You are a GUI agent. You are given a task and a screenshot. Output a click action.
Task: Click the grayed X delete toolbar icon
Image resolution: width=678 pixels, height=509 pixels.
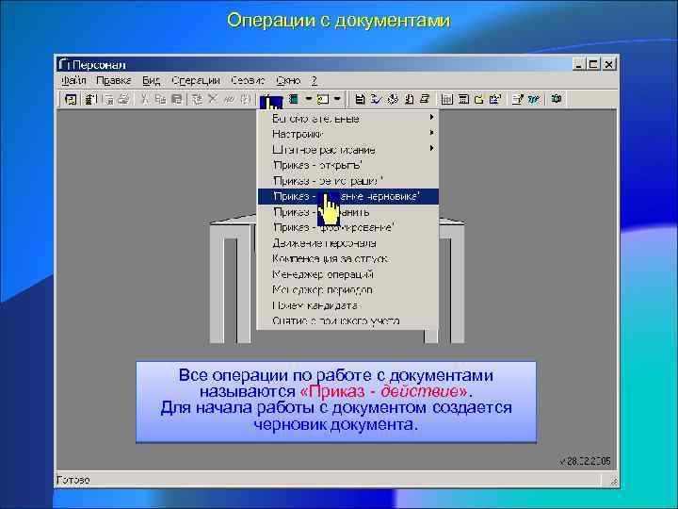[212, 100]
